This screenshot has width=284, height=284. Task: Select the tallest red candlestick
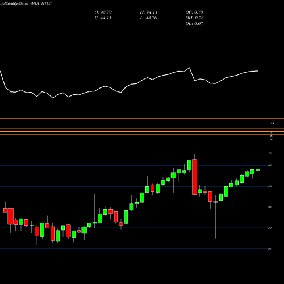coord(195,177)
